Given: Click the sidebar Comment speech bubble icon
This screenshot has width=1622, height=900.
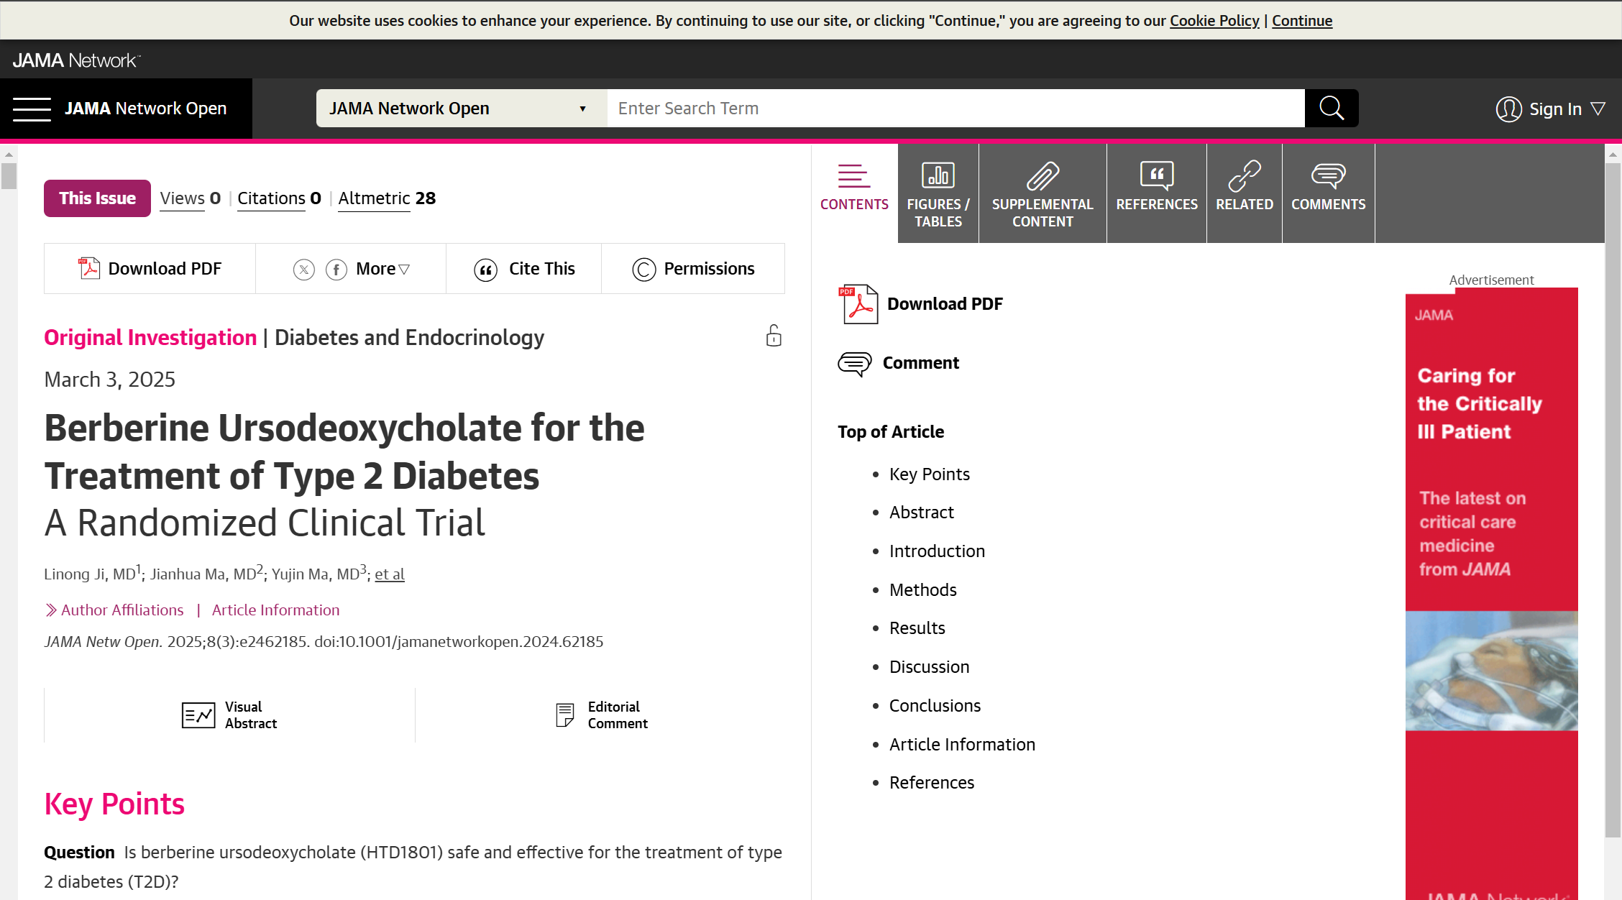Looking at the screenshot, I should 855,364.
